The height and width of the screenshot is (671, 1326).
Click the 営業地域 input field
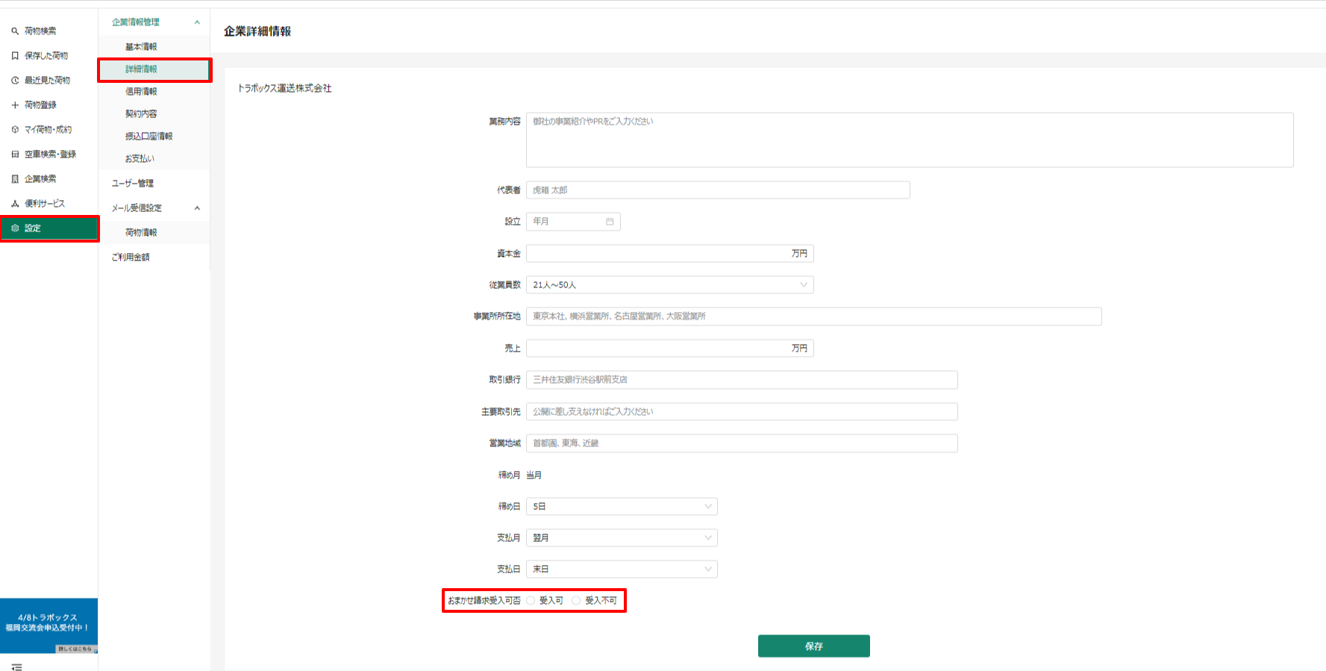pyautogui.click(x=742, y=443)
